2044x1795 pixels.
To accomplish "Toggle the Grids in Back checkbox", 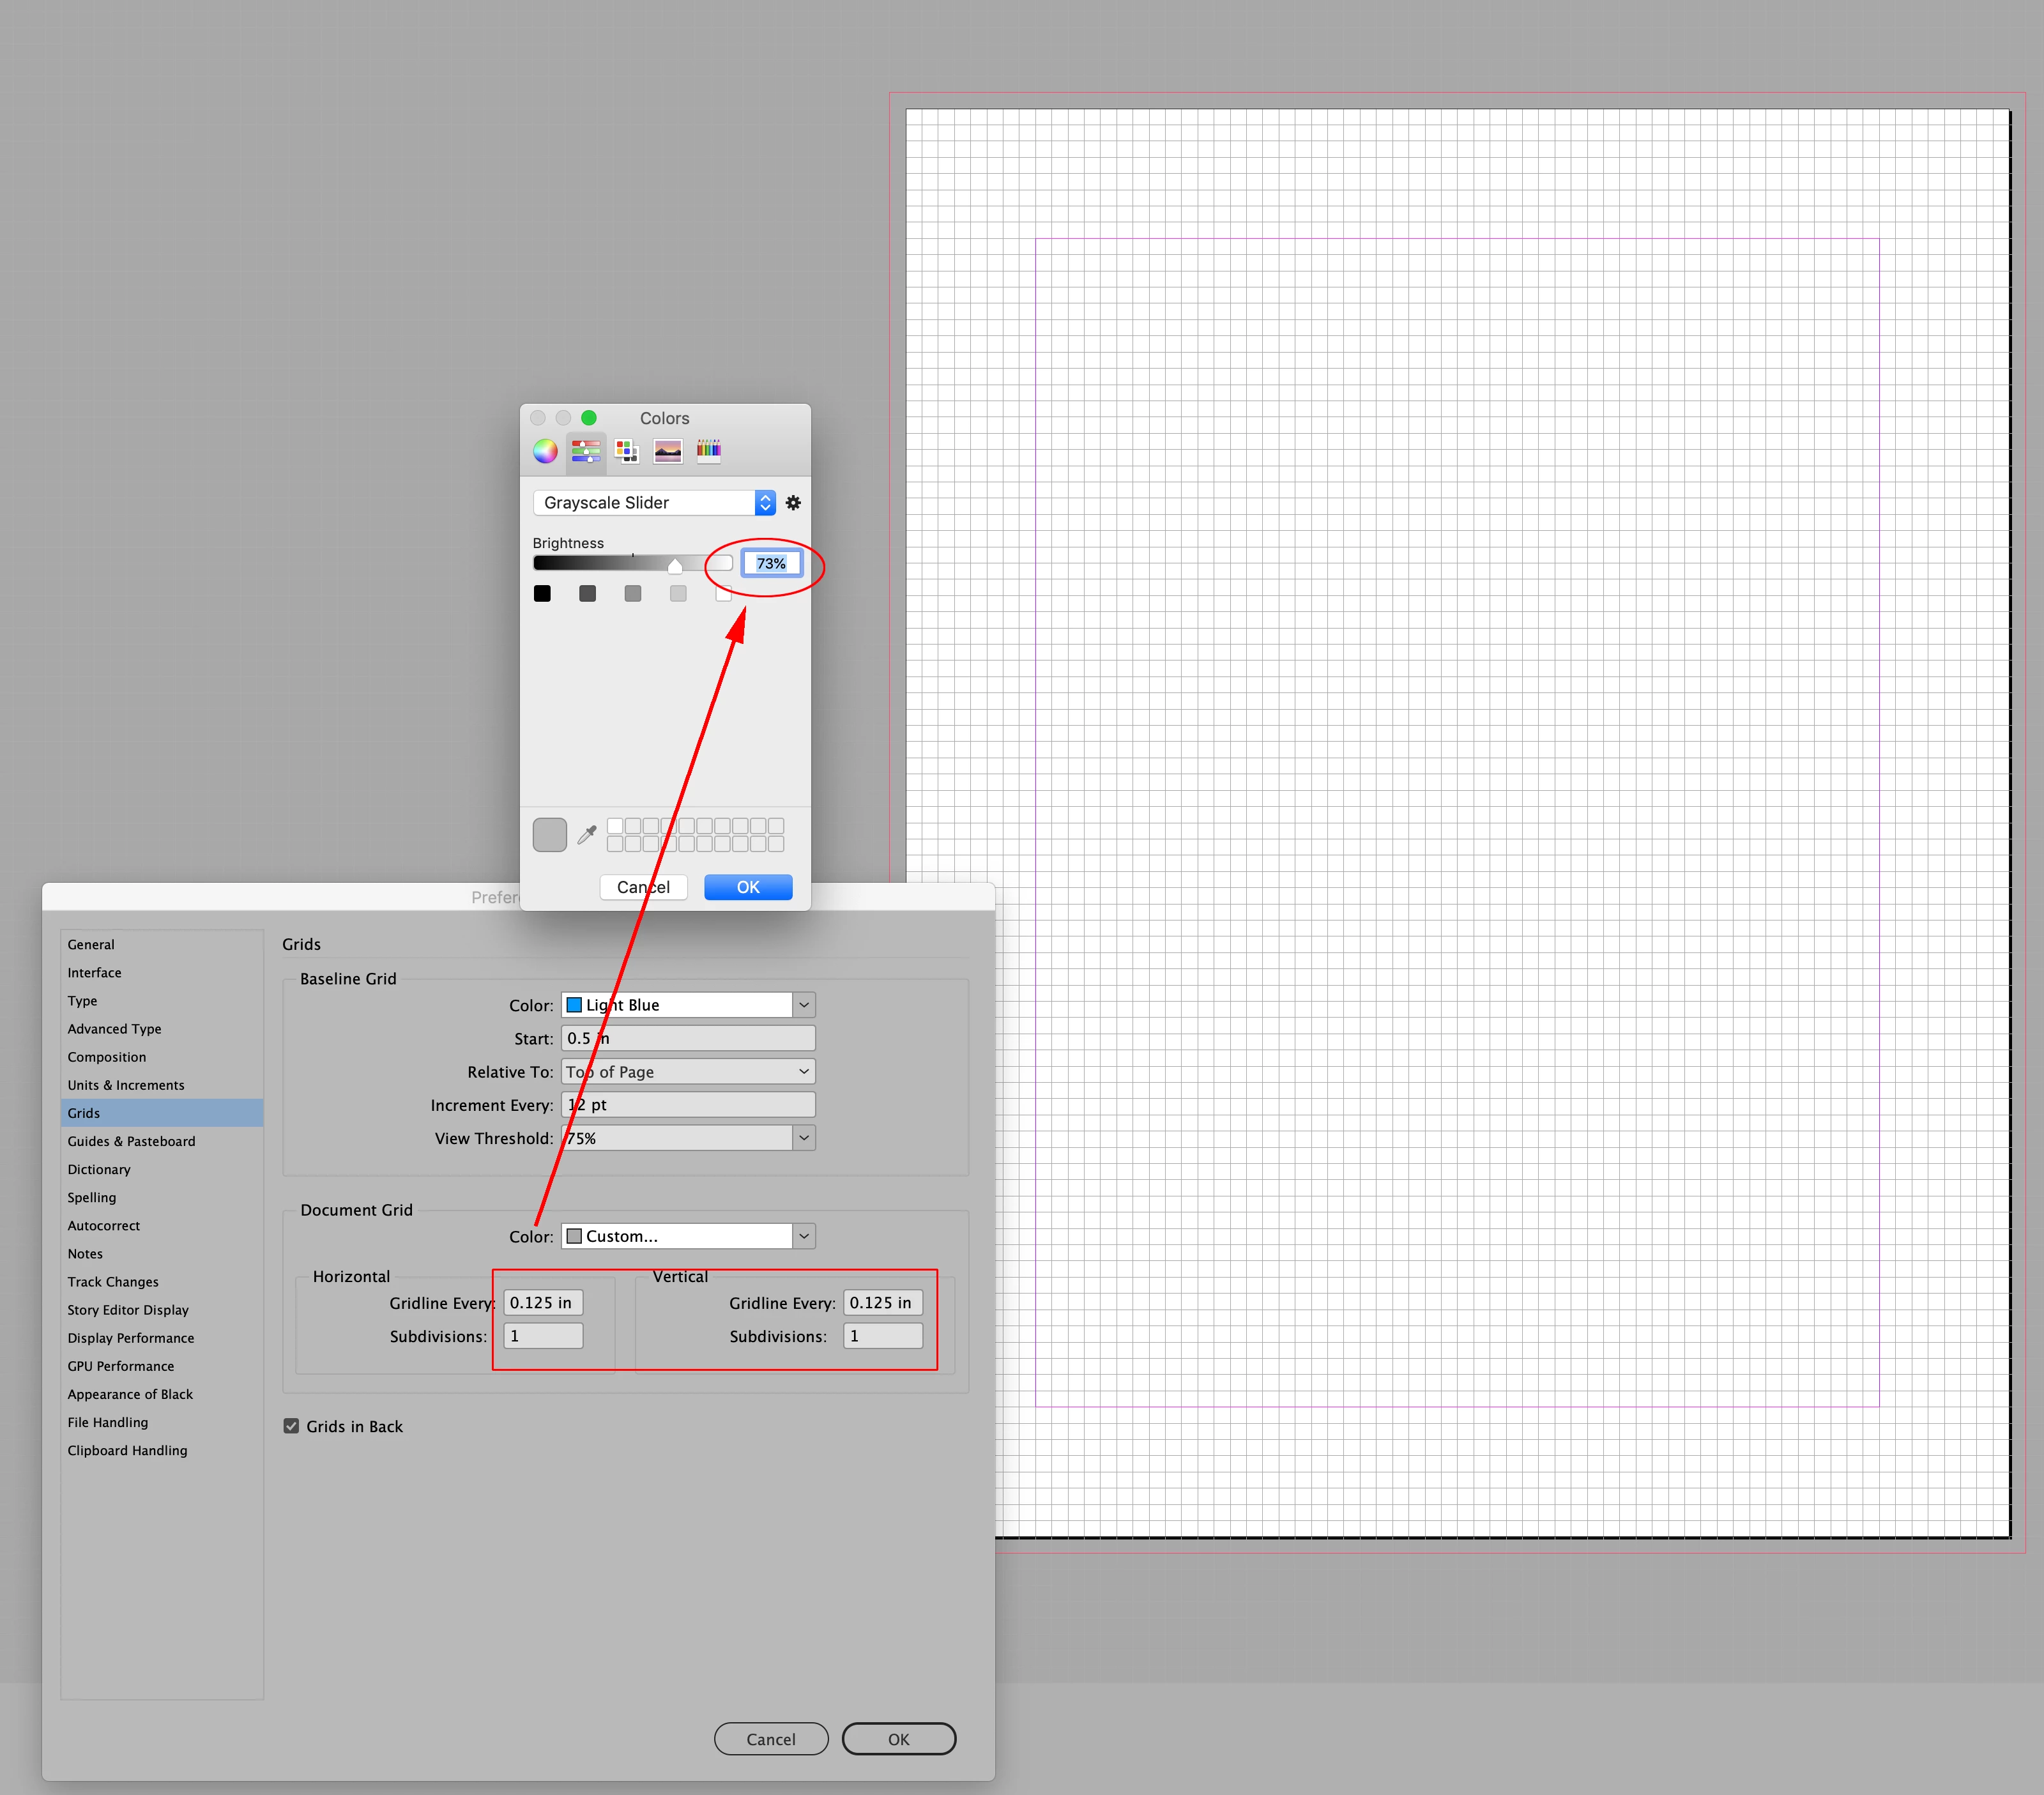I will click(x=292, y=1426).
